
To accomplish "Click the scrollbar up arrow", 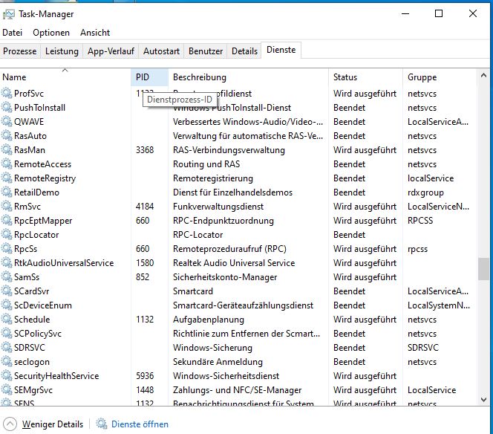I will (x=483, y=76).
